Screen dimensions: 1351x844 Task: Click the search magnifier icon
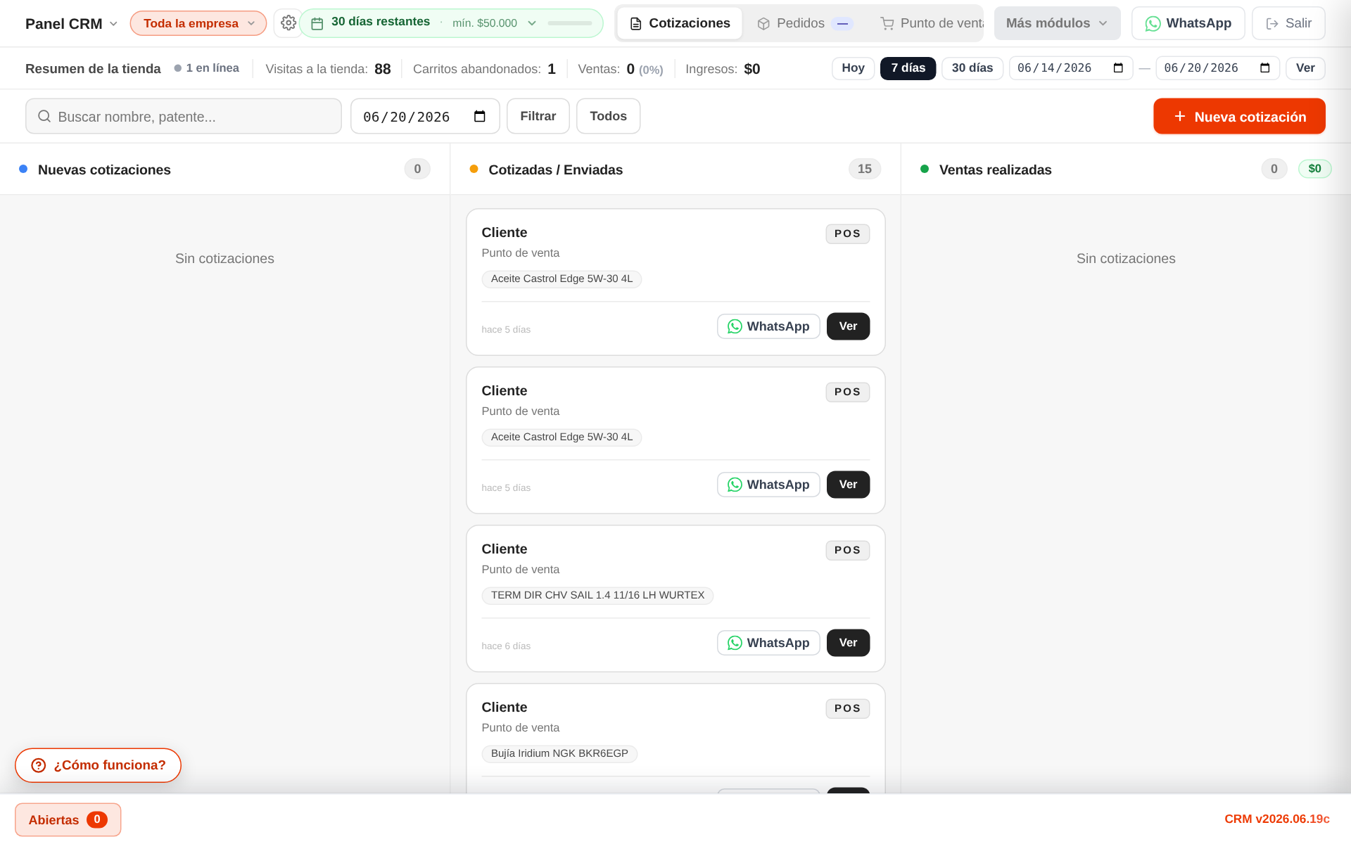44,116
